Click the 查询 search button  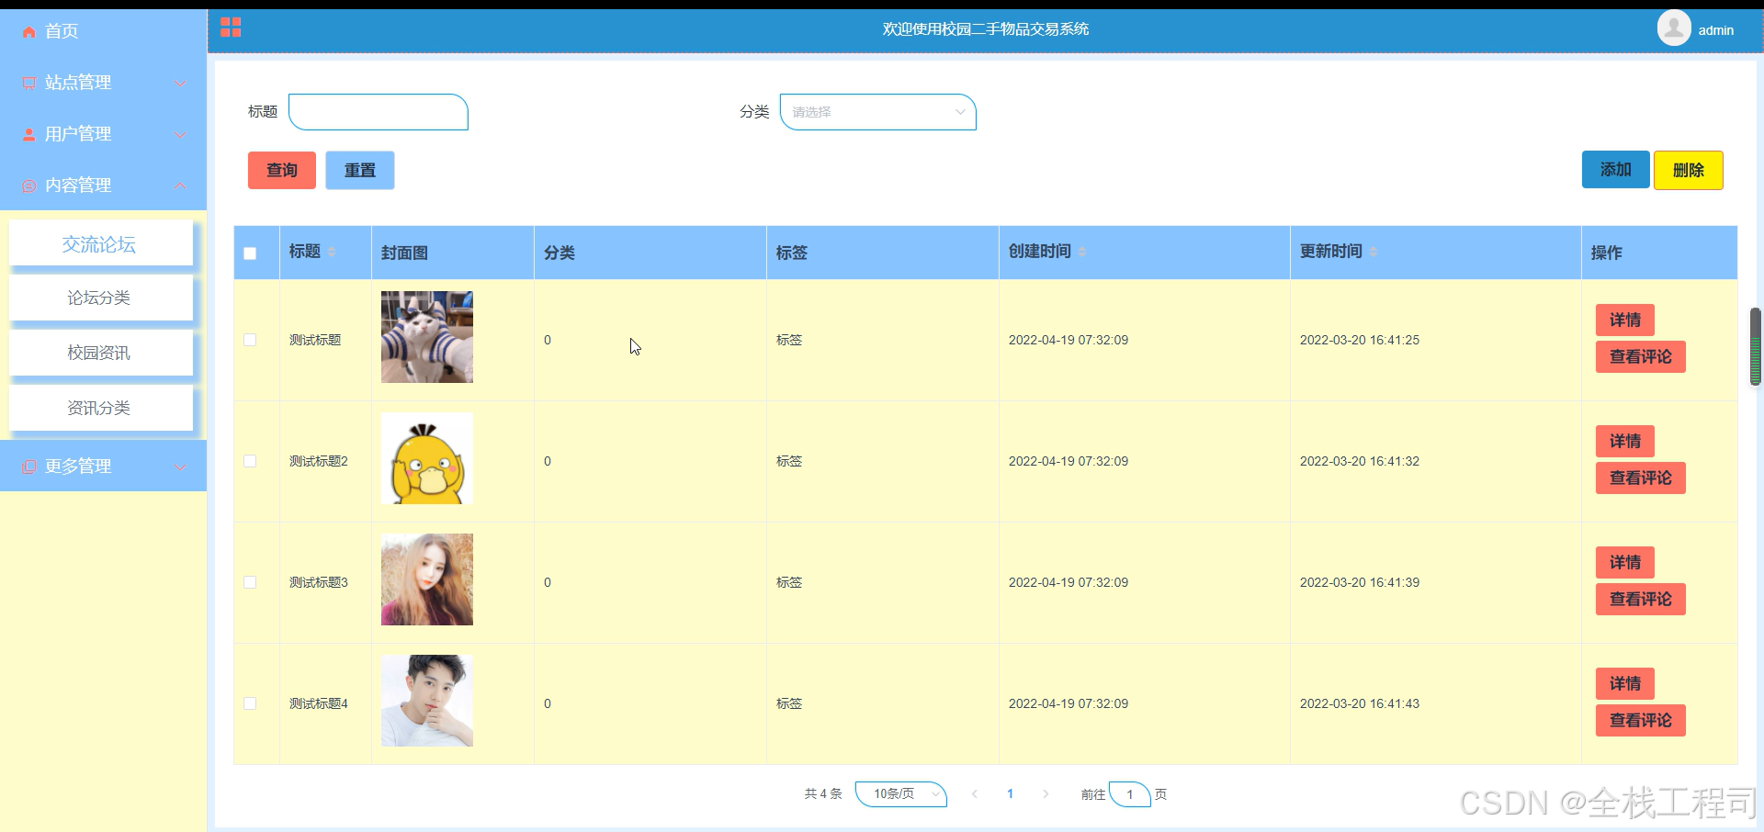pyautogui.click(x=282, y=170)
